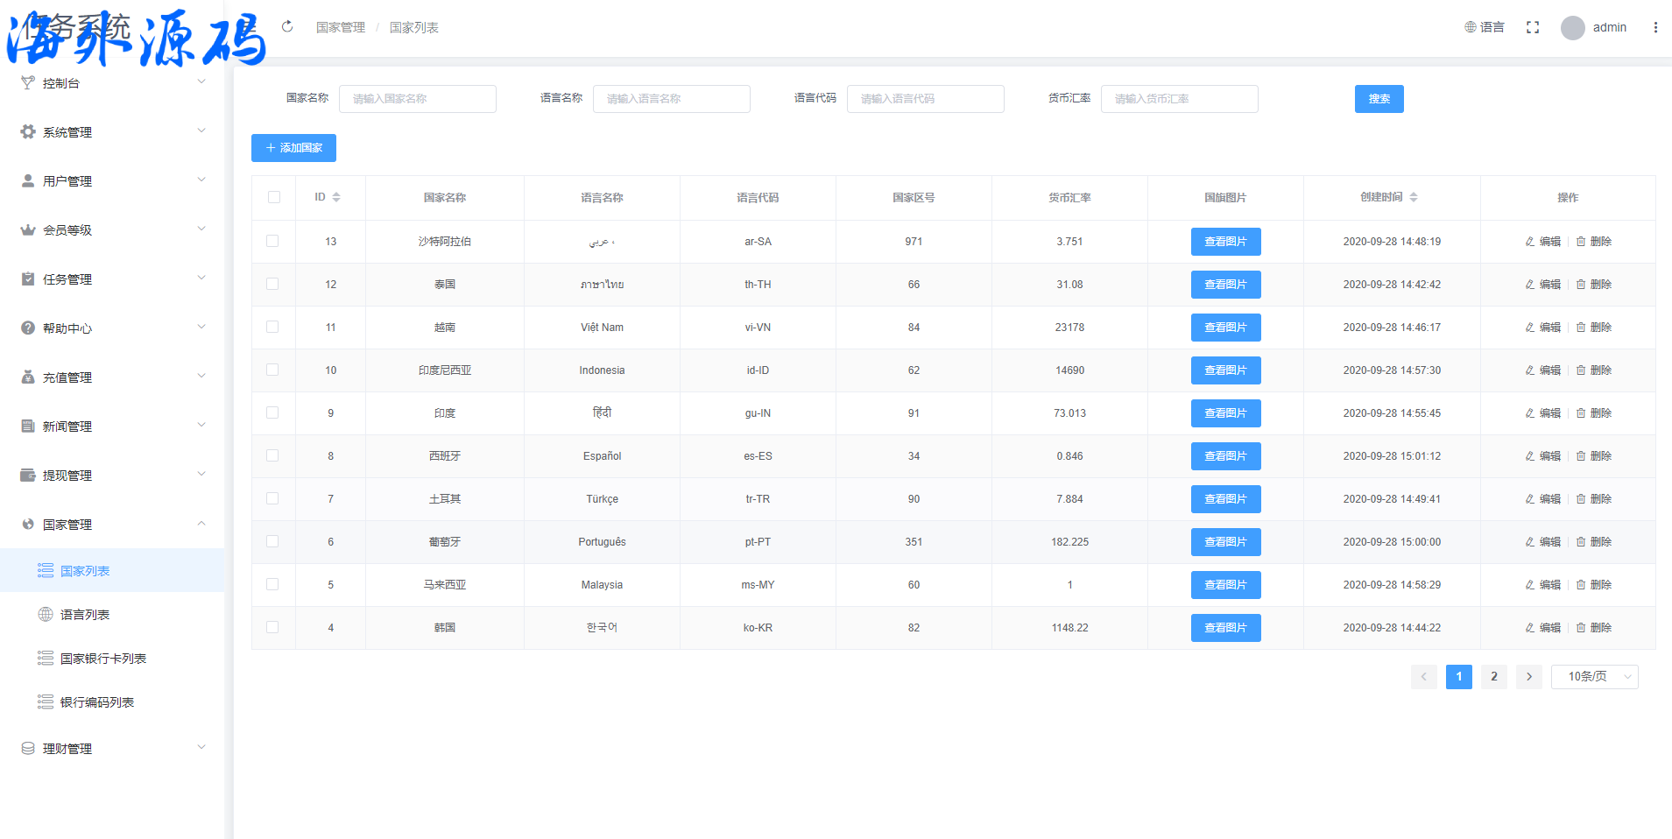Click the admin avatar icon
The width and height of the screenshot is (1672, 839).
pos(1572,28)
